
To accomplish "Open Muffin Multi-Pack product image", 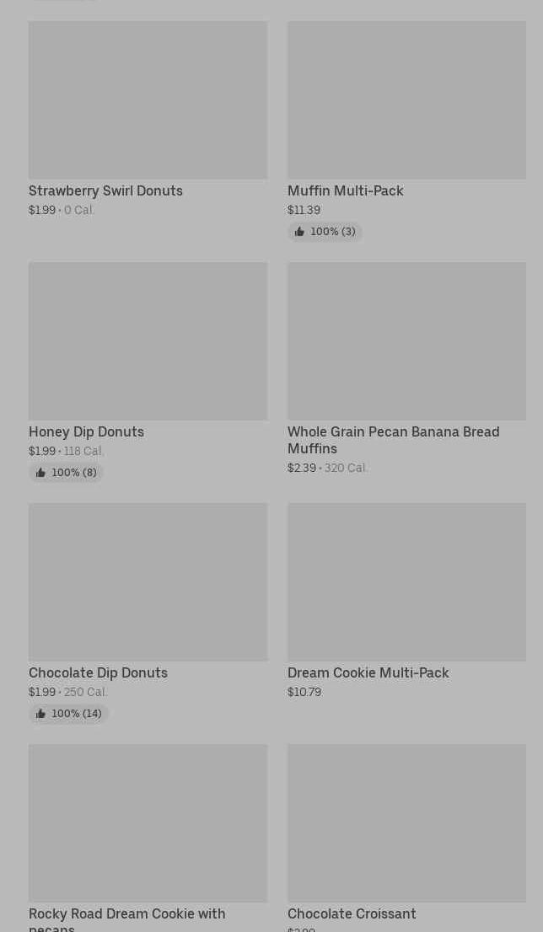I will tap(406, 99).
